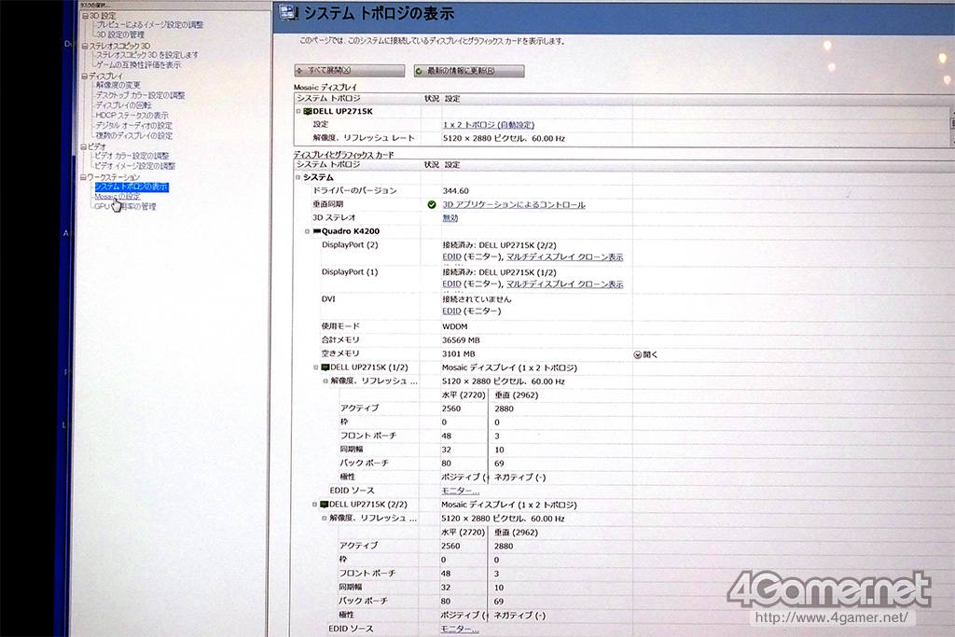Viewport: 955px width, 637px height.
Task: Click the monitor icon beside DELL UP2715K (1/2)
Action: [x=325, y=367]
